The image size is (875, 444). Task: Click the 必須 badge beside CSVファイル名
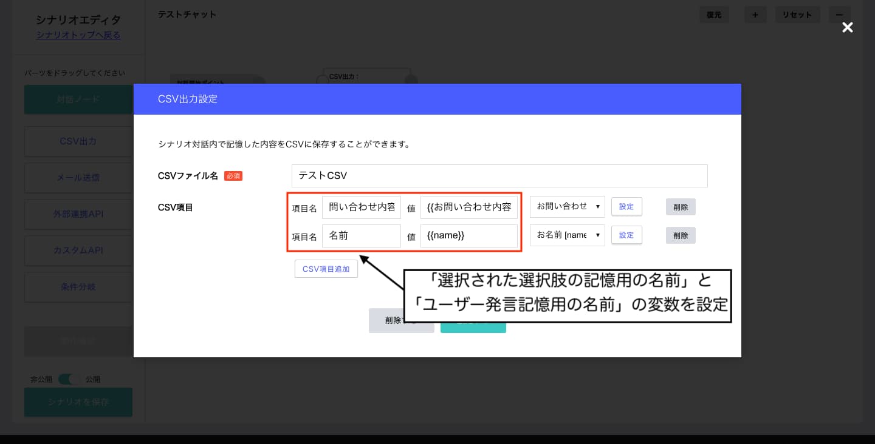(233, 176)
